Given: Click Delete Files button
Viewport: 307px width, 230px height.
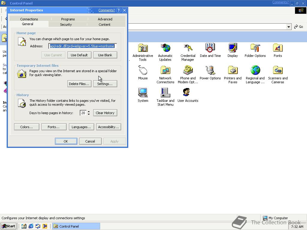Looking at the screenshot, I should point(79,84).
